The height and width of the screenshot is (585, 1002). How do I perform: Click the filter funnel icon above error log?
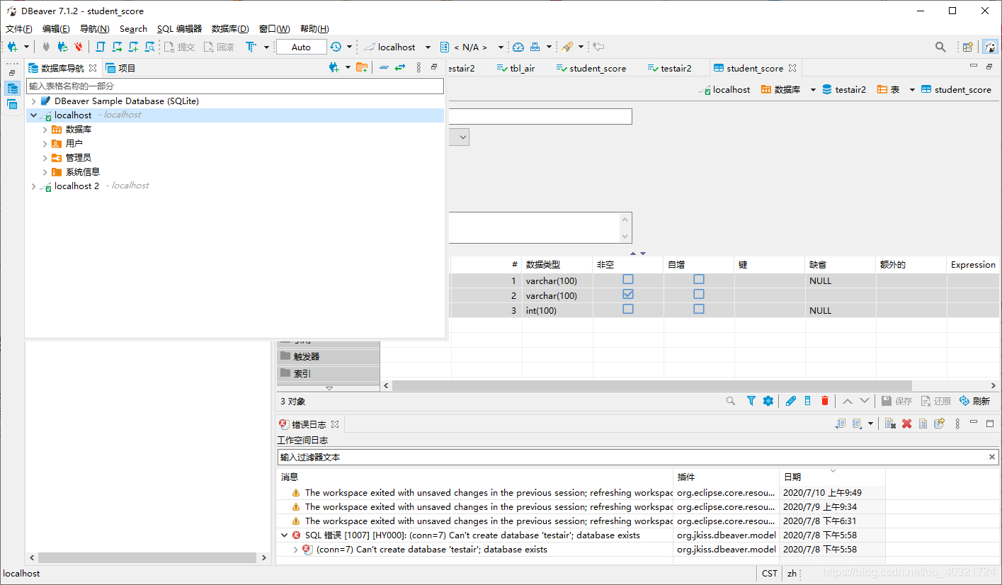point(751,401)
